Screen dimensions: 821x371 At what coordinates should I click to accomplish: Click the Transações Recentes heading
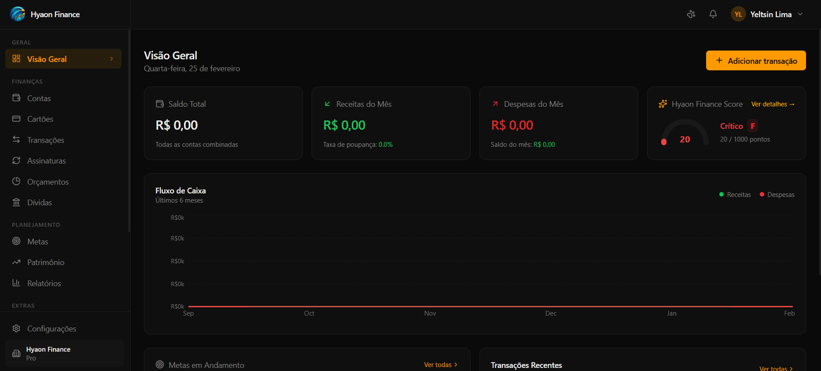click(x=526, y=365)
